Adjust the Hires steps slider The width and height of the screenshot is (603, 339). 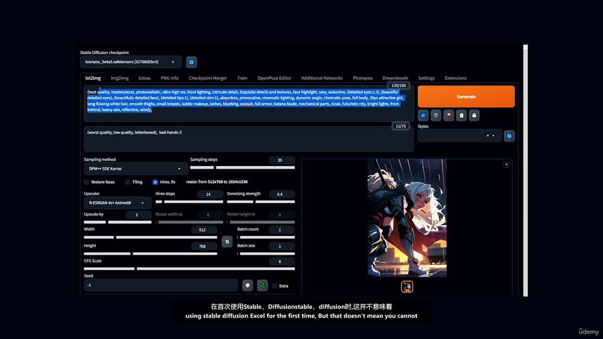click(x=189, y=202)
